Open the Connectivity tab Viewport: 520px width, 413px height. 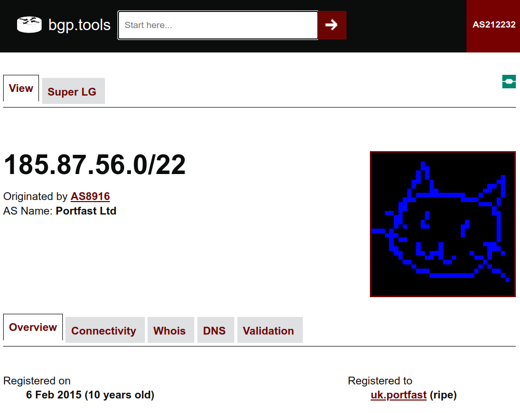pos(105,330)
